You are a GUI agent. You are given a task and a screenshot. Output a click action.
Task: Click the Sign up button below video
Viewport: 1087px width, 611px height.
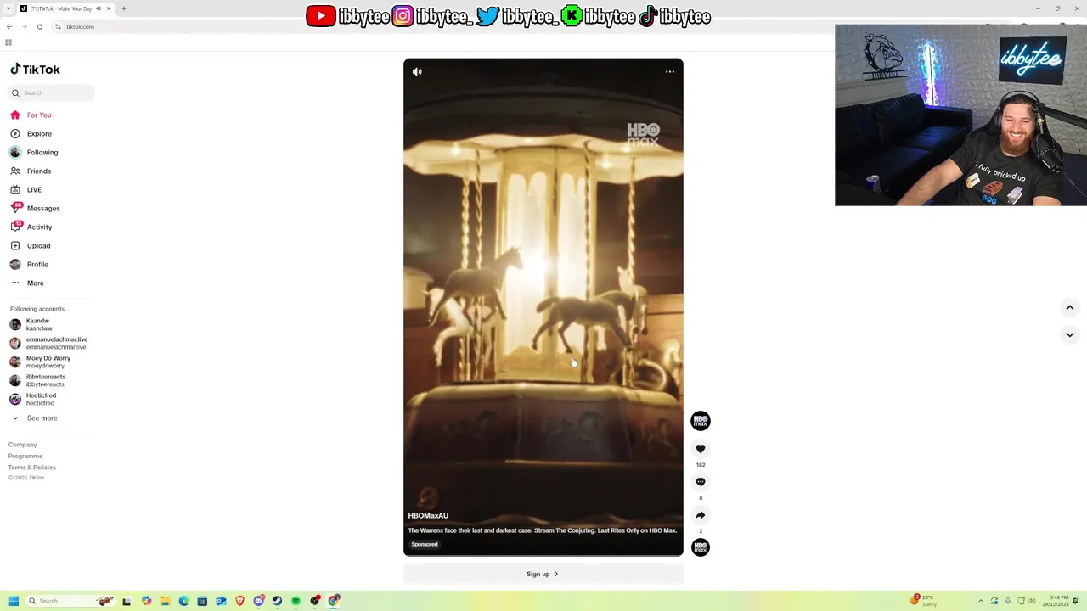click(x=543, y=575)
